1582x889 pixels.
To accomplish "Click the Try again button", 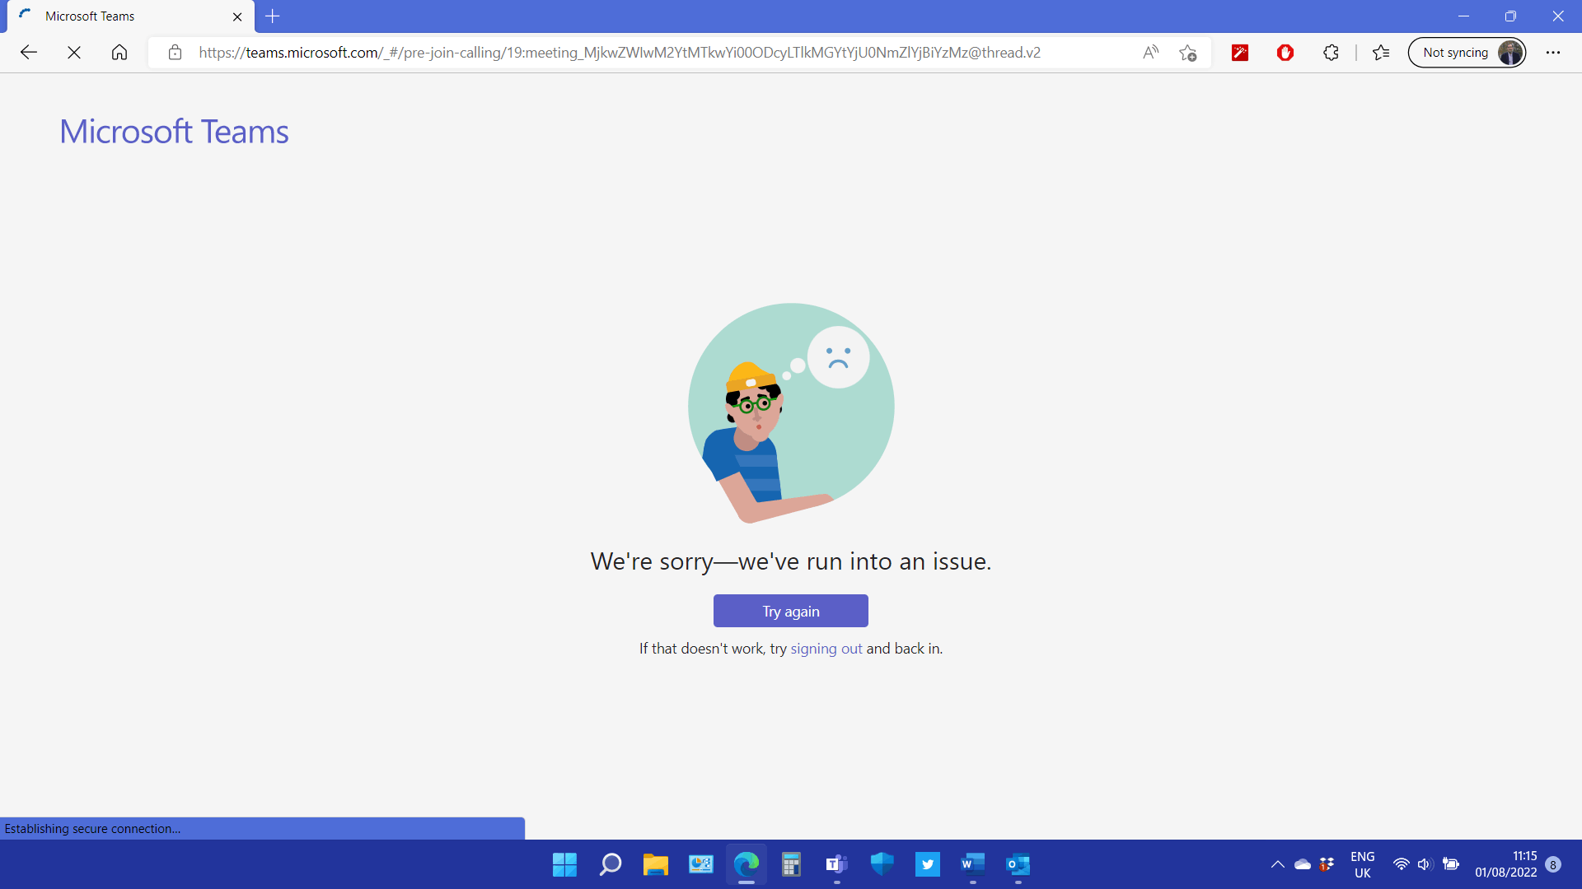I will [790, 610].
